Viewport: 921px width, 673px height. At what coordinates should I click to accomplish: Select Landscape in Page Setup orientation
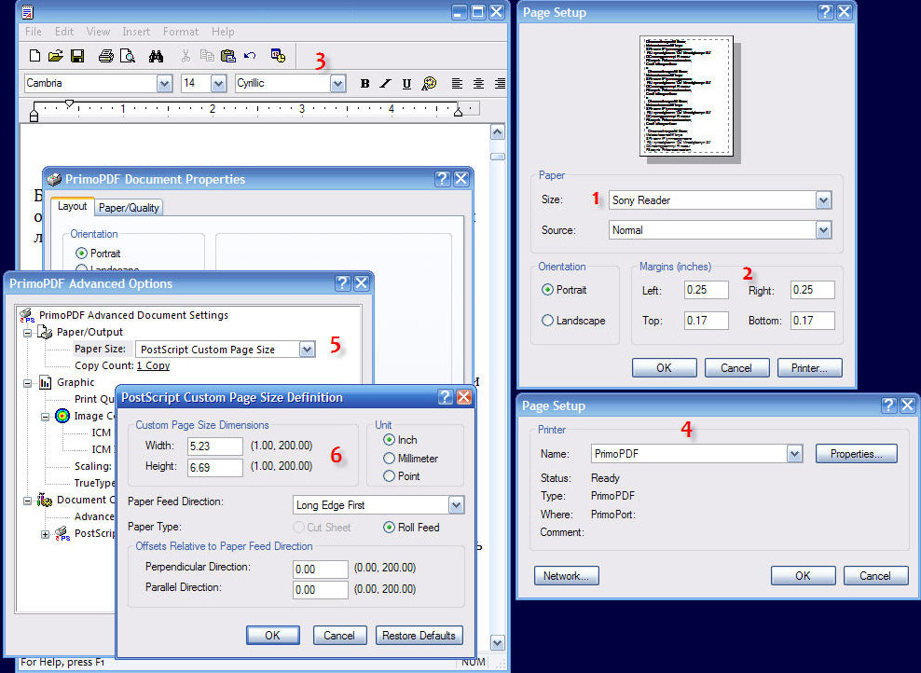(547, 320)
